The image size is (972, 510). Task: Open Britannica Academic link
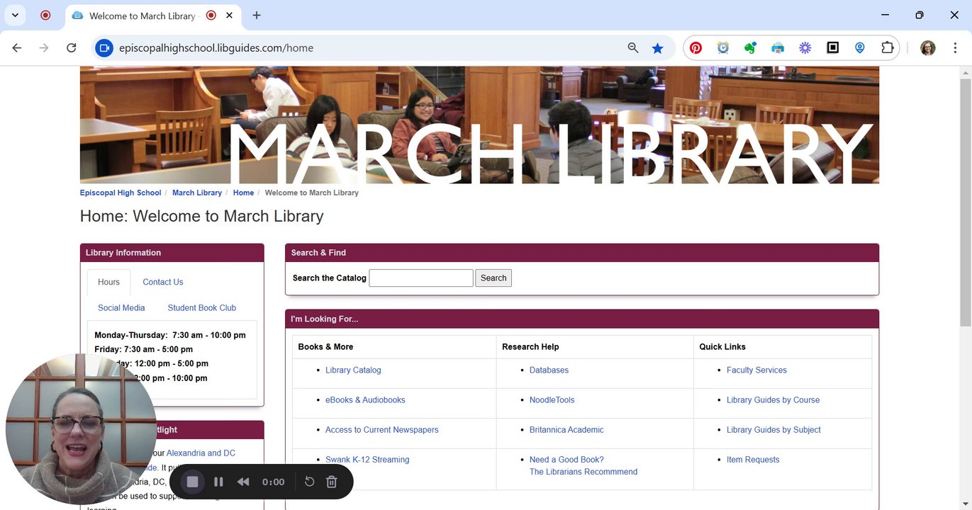click(x=566, y=430)
